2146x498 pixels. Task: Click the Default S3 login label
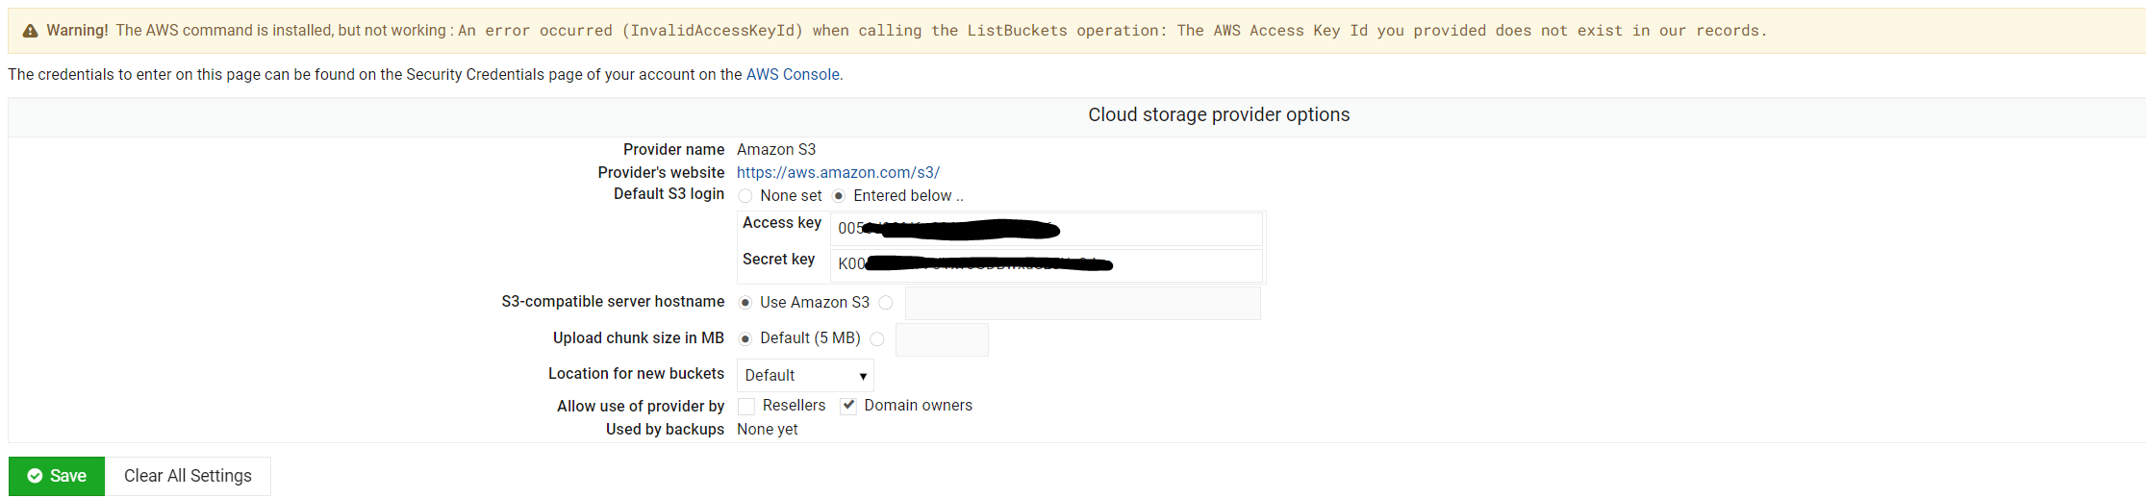tap(669, 193)
